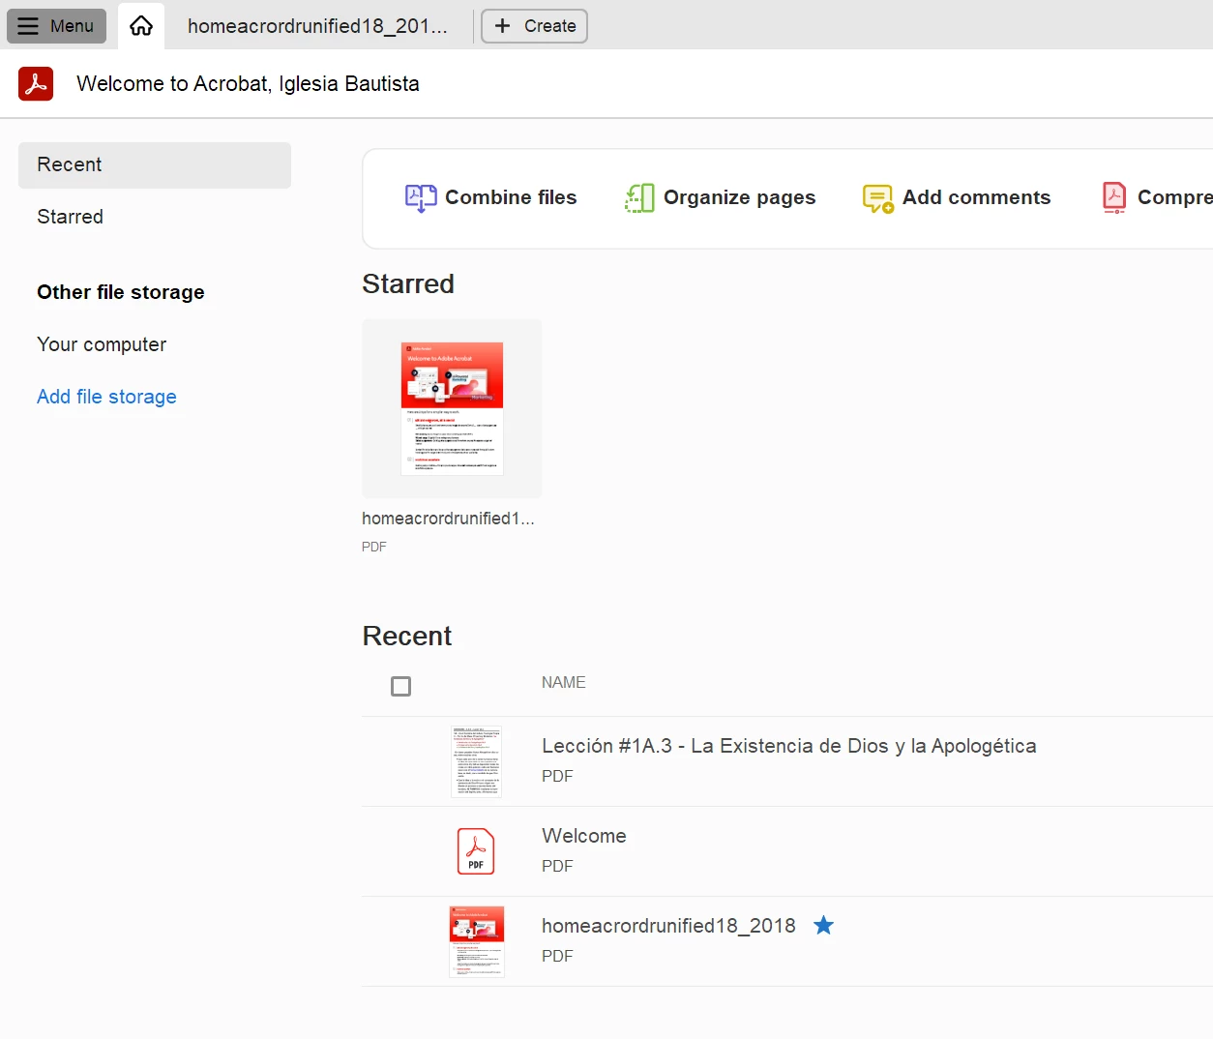Select Recent in the sidebar

tap(155, 165)
